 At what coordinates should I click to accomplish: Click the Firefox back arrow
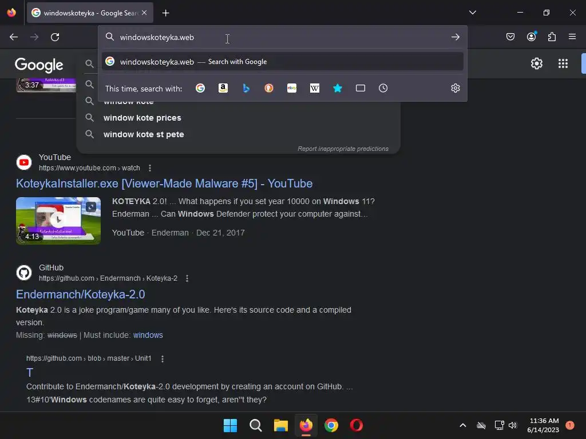click(14, 37)
